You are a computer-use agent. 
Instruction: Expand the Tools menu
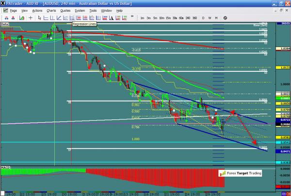coord(93,10)
